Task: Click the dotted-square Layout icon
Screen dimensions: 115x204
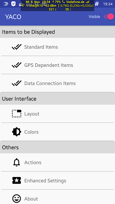Action: tap(17, 114)
